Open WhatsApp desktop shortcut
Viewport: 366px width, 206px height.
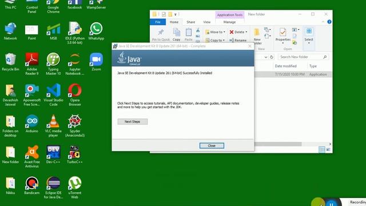pyautogui.click(x=96, y=31)
